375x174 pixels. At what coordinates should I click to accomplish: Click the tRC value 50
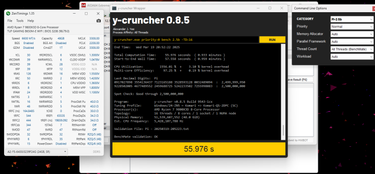coord(29,78)
